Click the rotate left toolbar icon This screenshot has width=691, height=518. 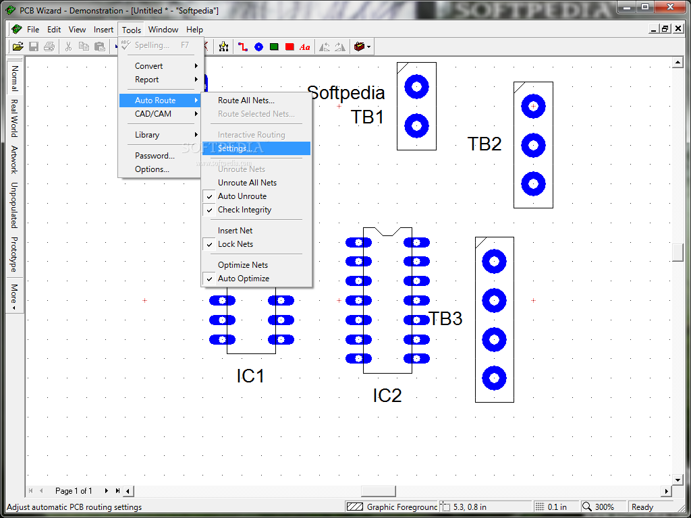point(325,47)
